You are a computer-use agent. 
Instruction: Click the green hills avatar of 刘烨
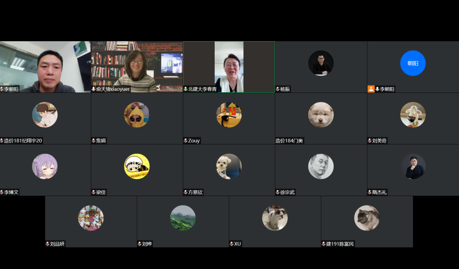[183, 218]
